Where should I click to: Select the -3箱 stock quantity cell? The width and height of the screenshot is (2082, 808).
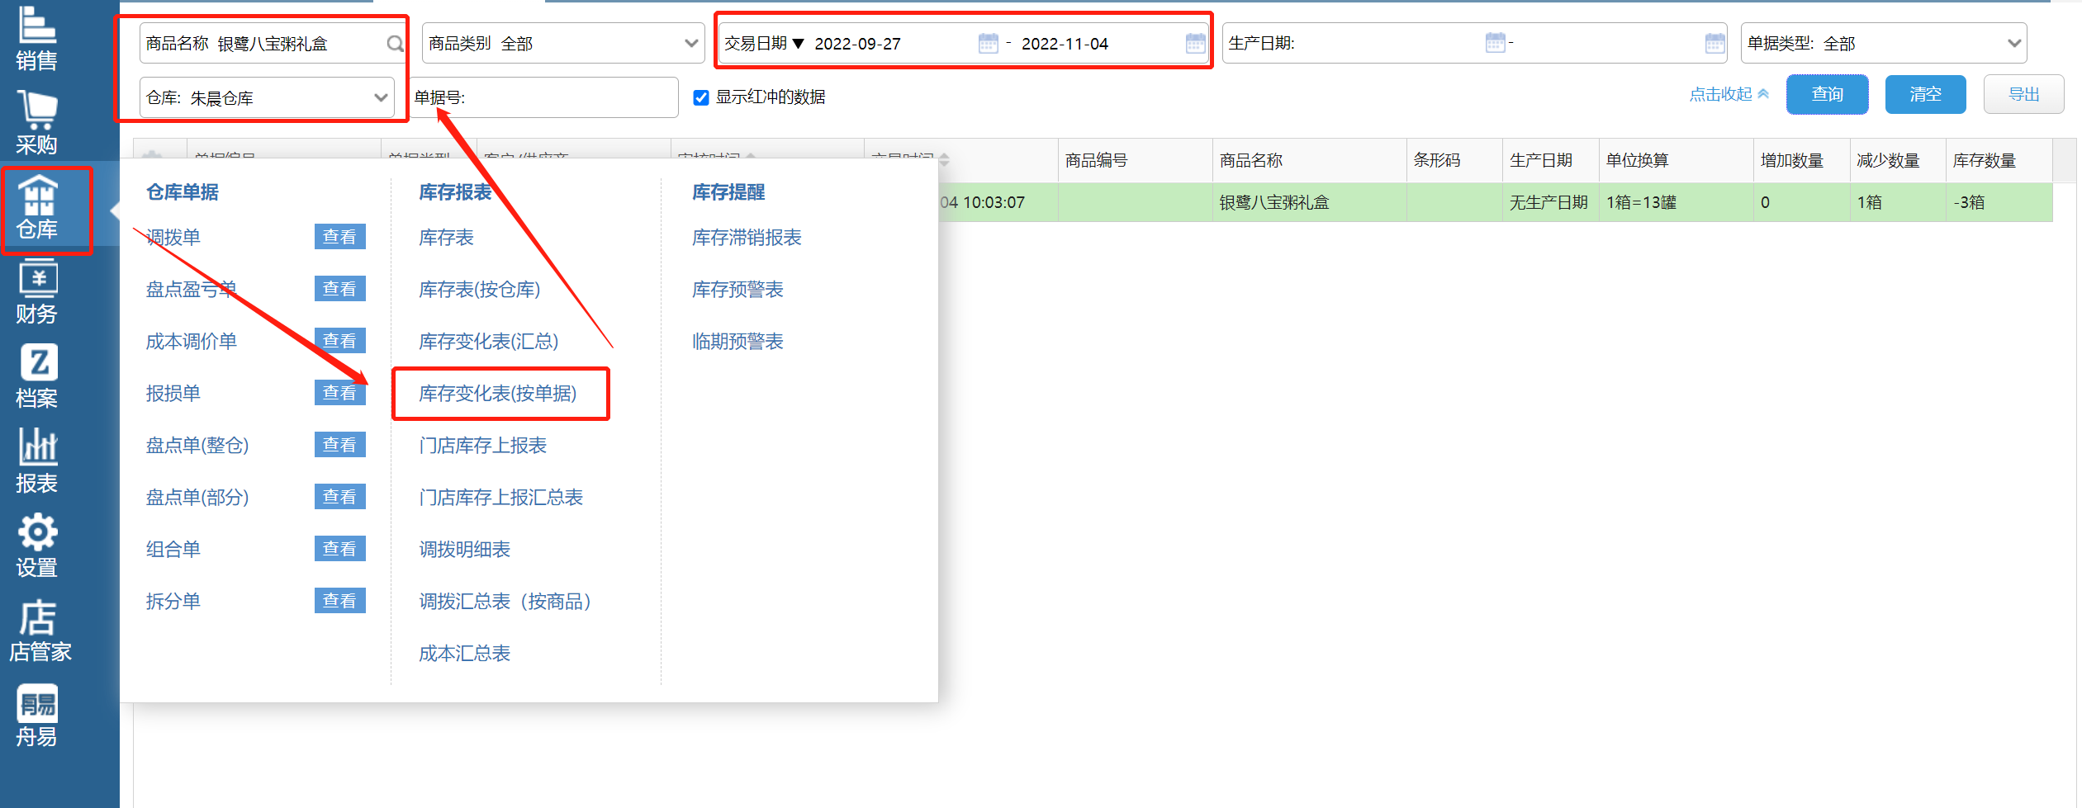click(x=1999, y=202)
